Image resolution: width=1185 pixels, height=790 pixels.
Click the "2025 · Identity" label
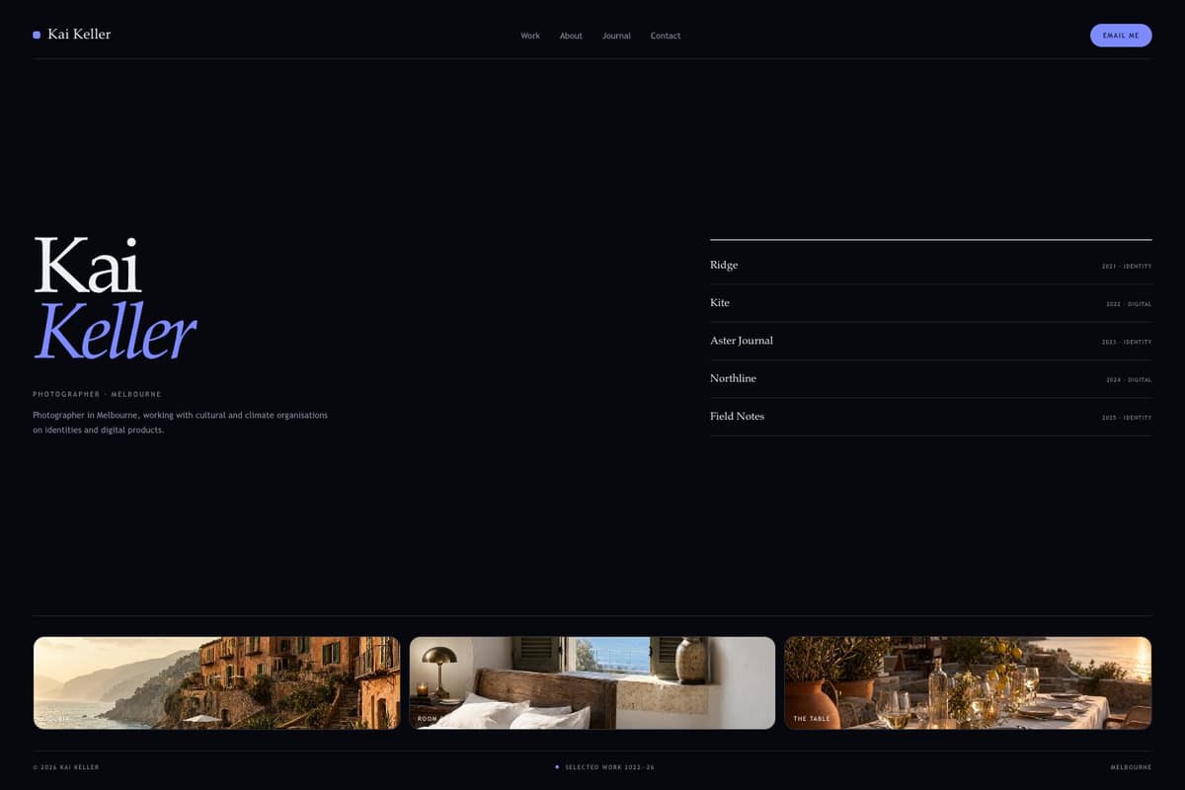coord(1127,418)
